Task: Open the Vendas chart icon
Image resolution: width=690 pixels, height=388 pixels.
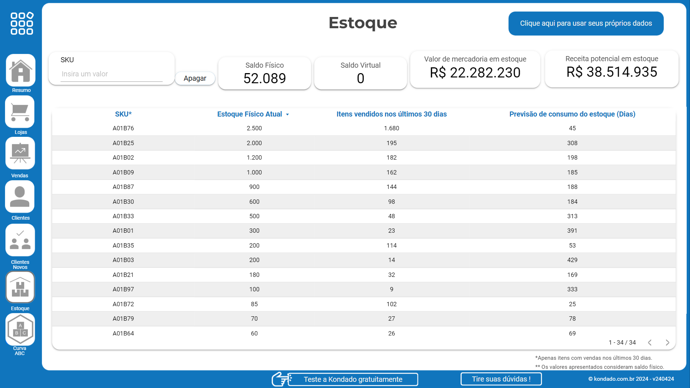Action: click(x=20, y=153)
